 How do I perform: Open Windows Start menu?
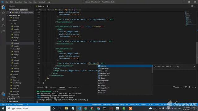pos(3,108)
